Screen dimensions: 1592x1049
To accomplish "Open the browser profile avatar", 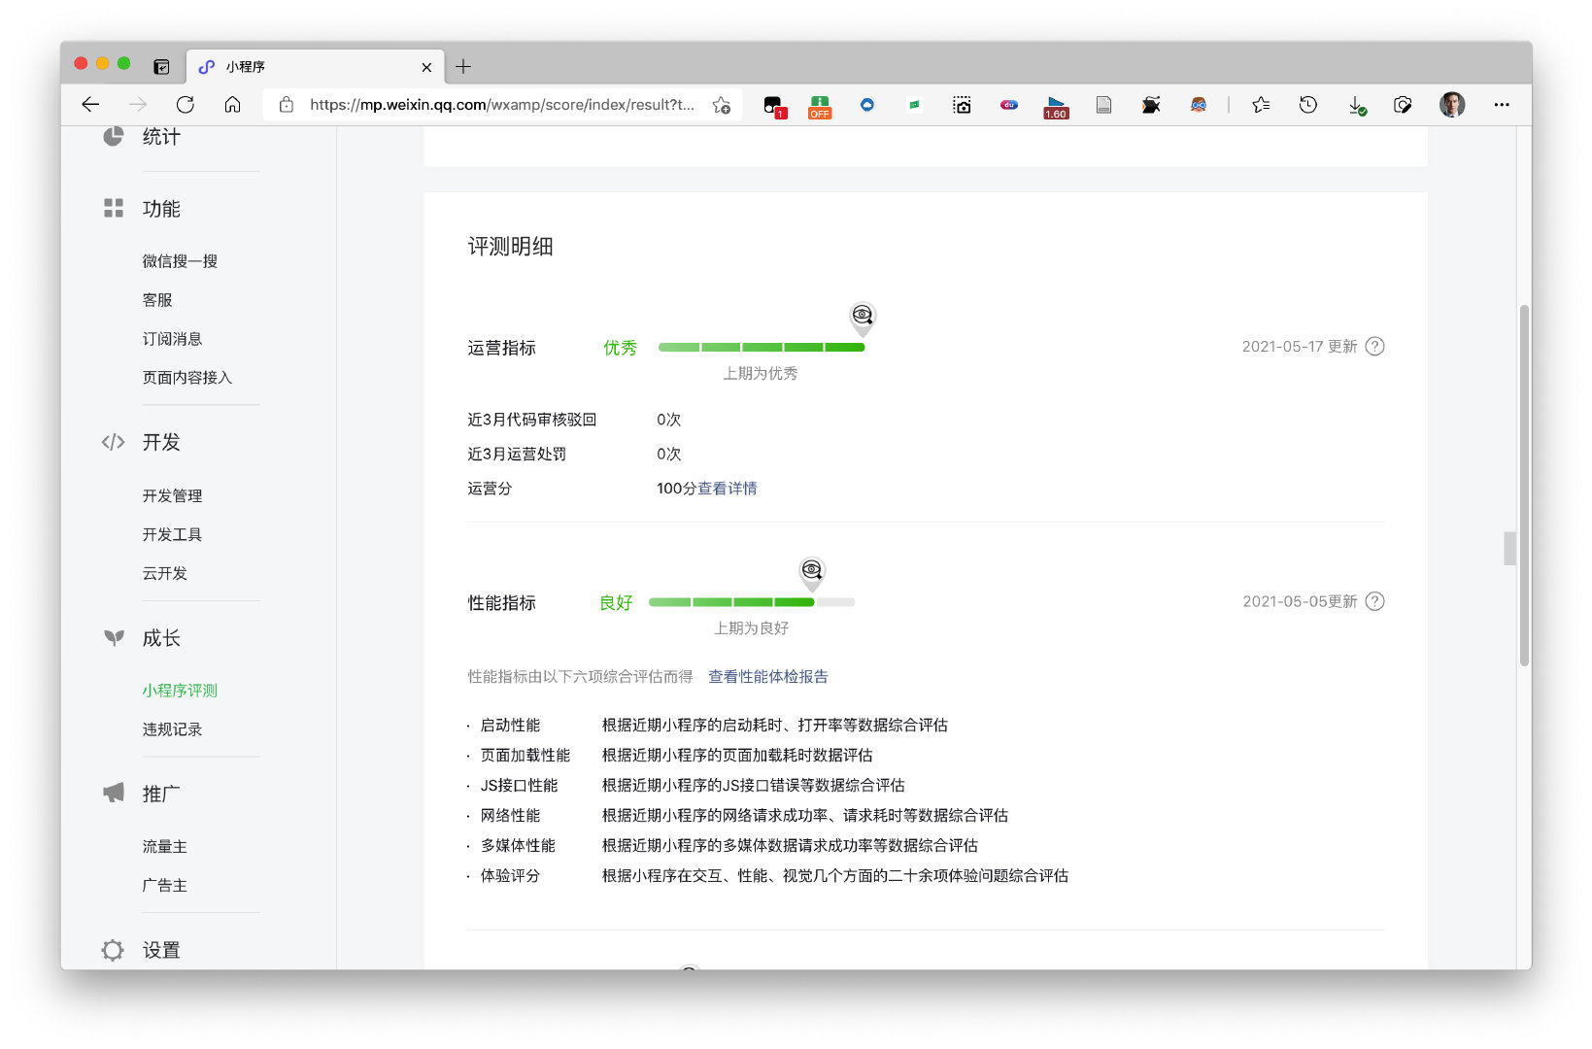I will (1452, 105).
